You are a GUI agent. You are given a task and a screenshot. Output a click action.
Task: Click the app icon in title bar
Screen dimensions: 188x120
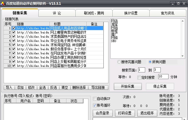click(3, 3)
